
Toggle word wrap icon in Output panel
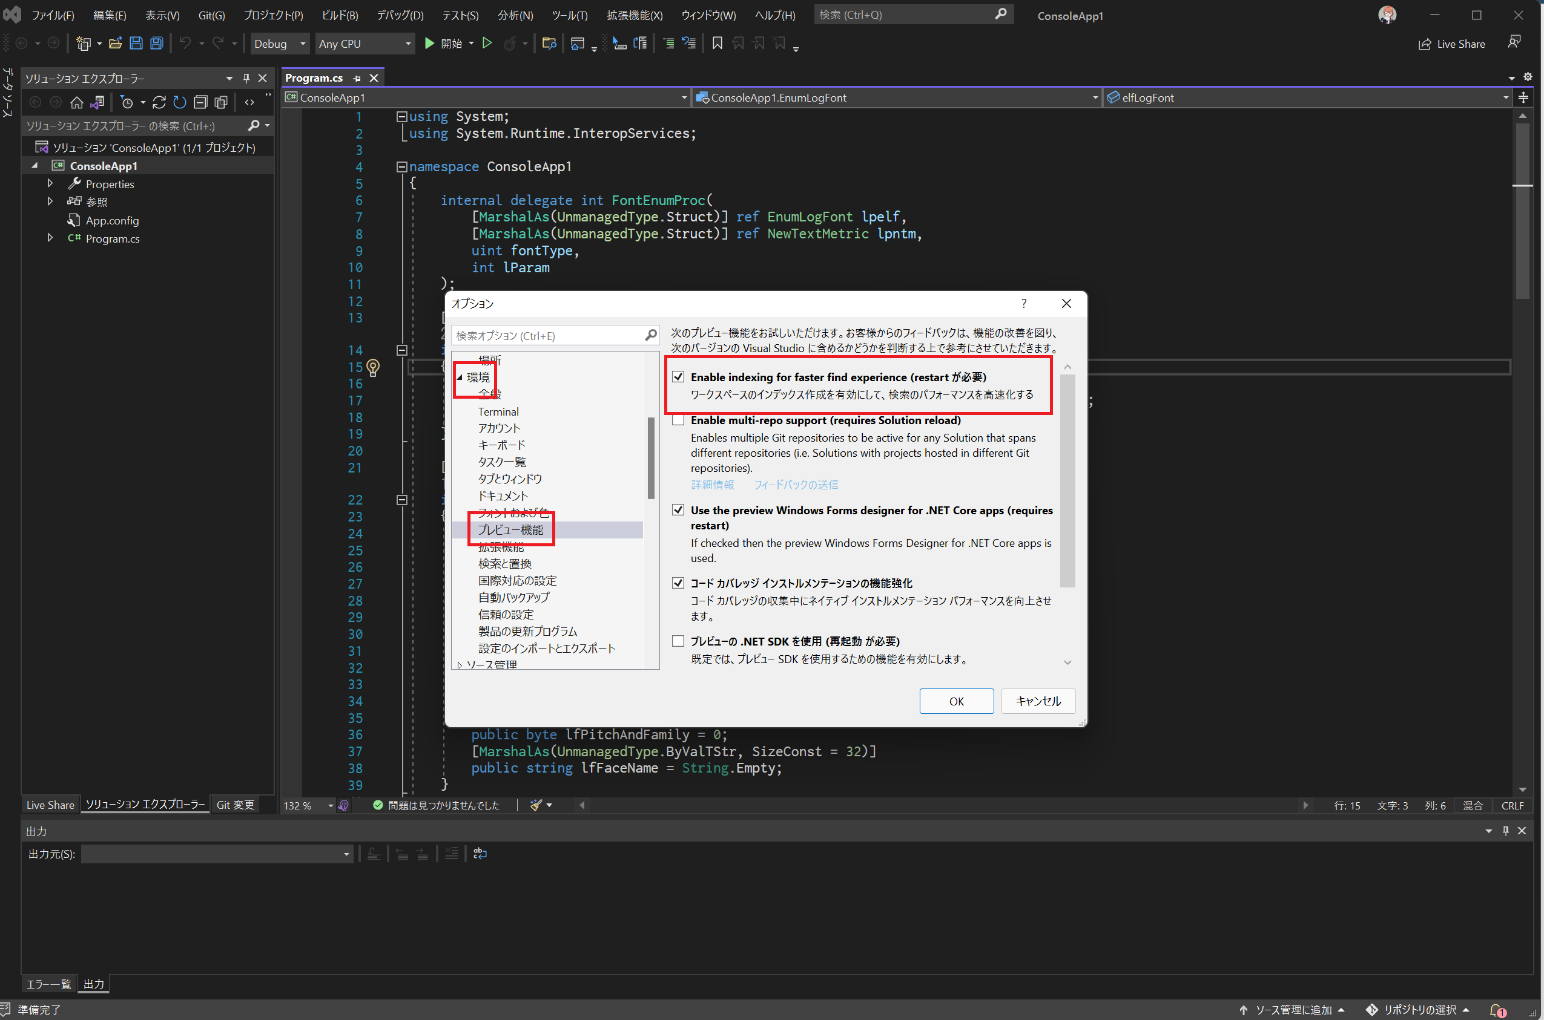coord(480,854)
